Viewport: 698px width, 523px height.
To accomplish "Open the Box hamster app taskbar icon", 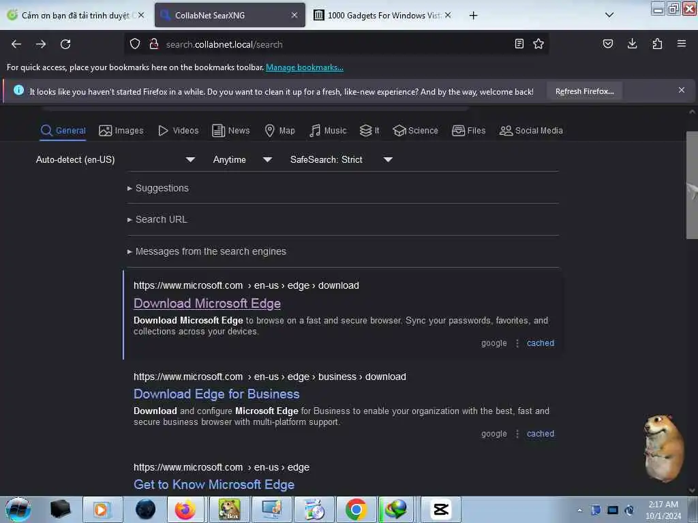I will pyautogui.click(x=229, y=509).
